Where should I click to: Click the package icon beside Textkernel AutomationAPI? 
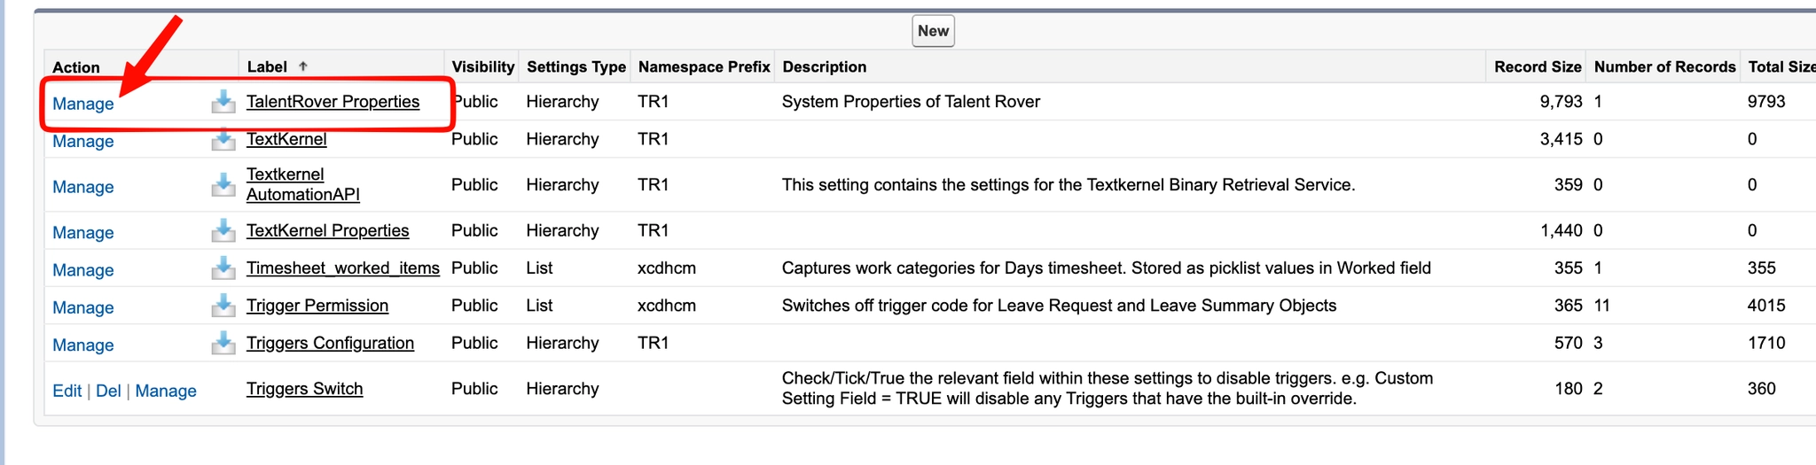(x=223, y=184)
